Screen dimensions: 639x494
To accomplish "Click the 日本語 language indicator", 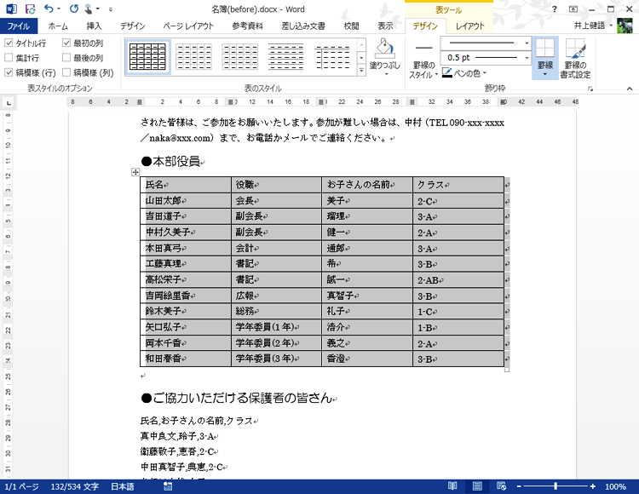I will [122, 486].
